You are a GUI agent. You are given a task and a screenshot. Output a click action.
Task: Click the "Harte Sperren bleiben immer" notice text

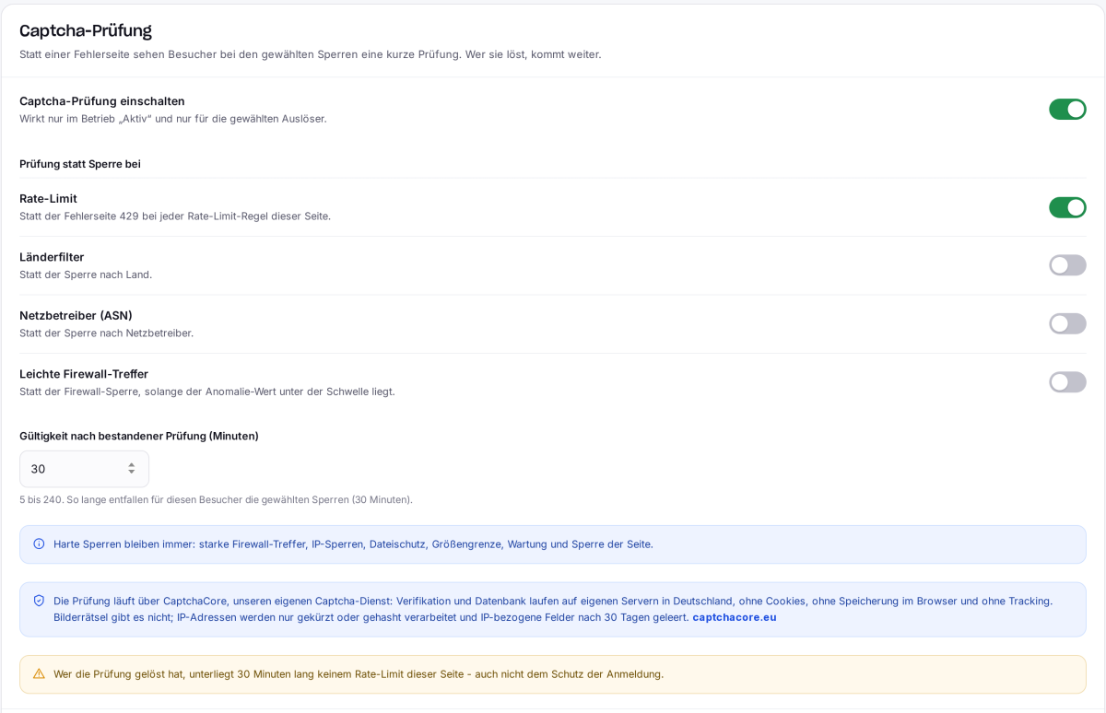(x=353, y=544)
